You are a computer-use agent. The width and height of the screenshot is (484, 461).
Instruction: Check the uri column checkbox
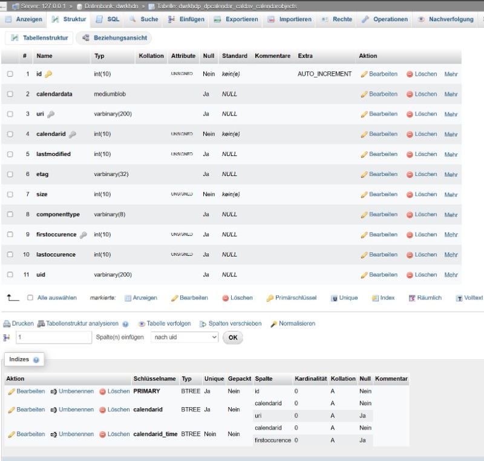10,114
